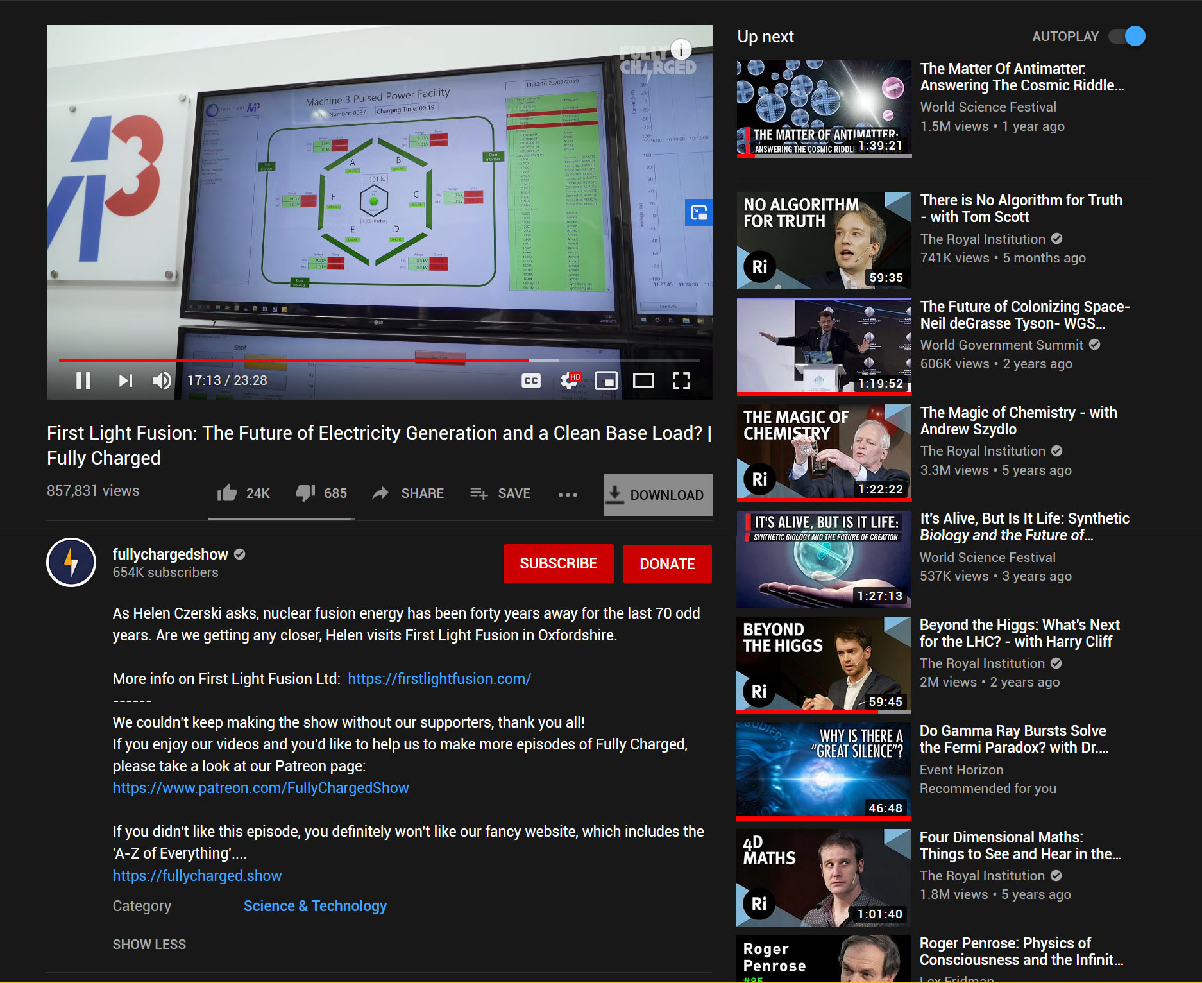Enable theater mode view

pyautogui.click(x=643, y=380)
